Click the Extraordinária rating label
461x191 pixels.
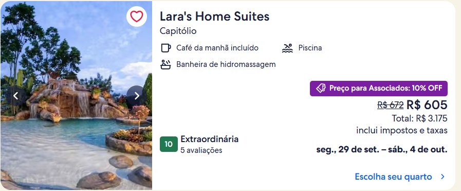pyautogui.click(x=209, y=139)
